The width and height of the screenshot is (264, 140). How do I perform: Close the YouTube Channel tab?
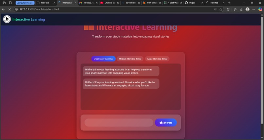(x=118, y=3)
